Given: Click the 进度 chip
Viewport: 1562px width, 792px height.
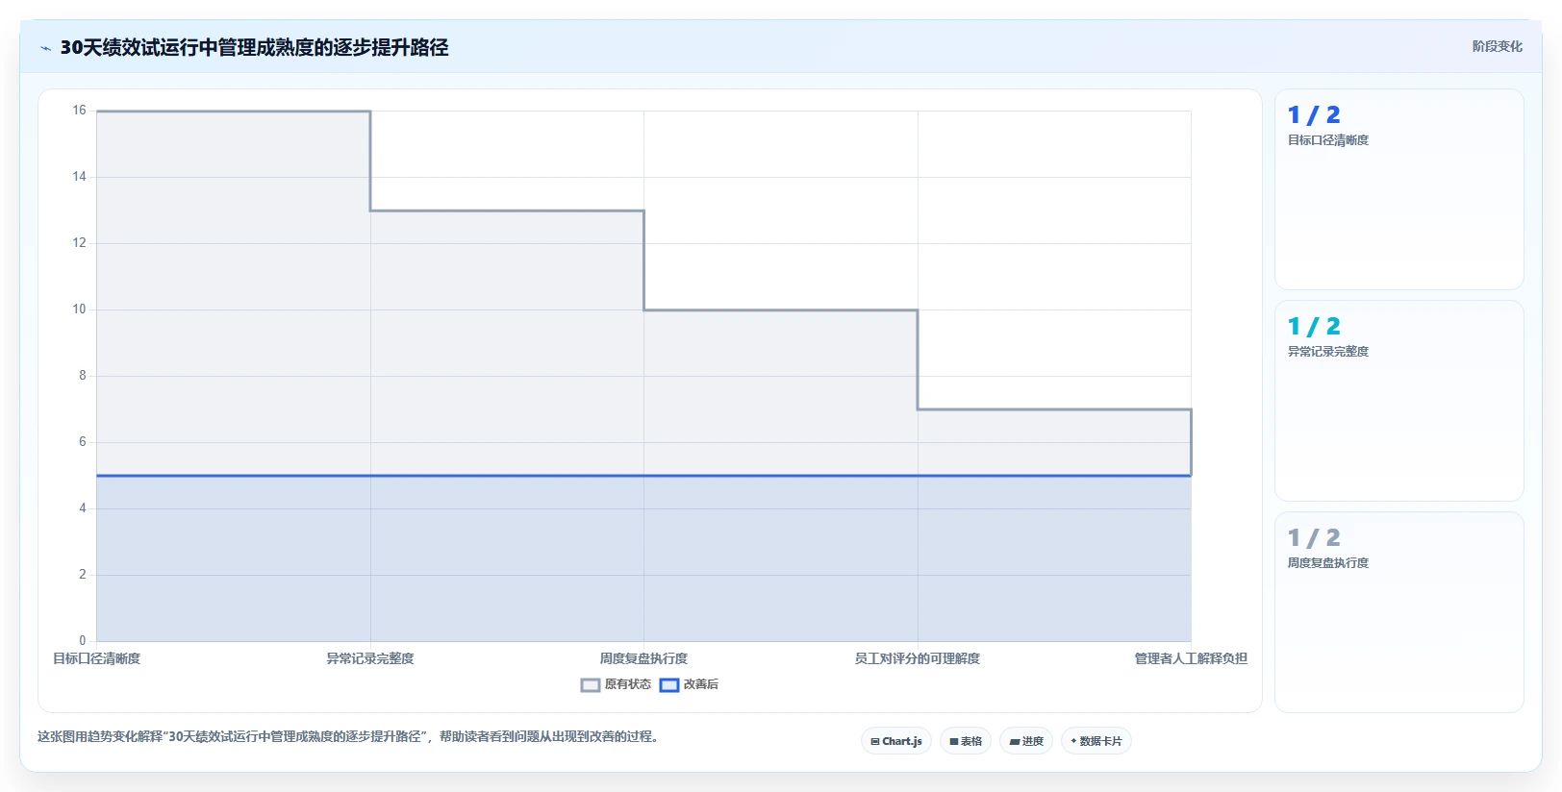Looking at the screenshot, I should click(x=1026, y=741).
